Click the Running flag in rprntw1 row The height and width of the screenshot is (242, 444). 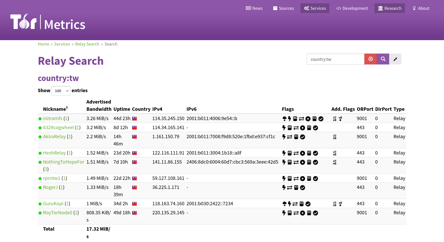click(296, 179)
